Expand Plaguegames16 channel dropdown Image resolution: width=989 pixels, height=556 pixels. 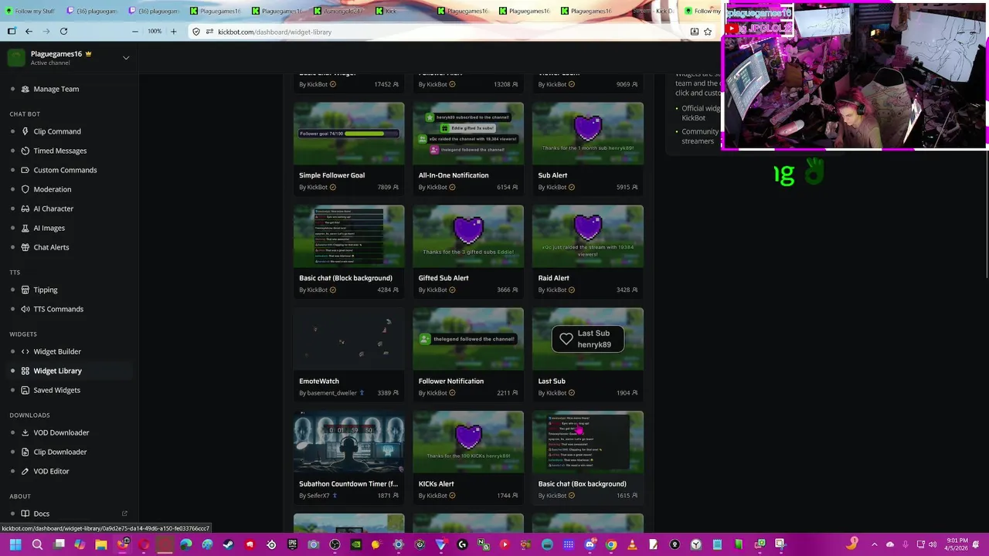point(126,58)
